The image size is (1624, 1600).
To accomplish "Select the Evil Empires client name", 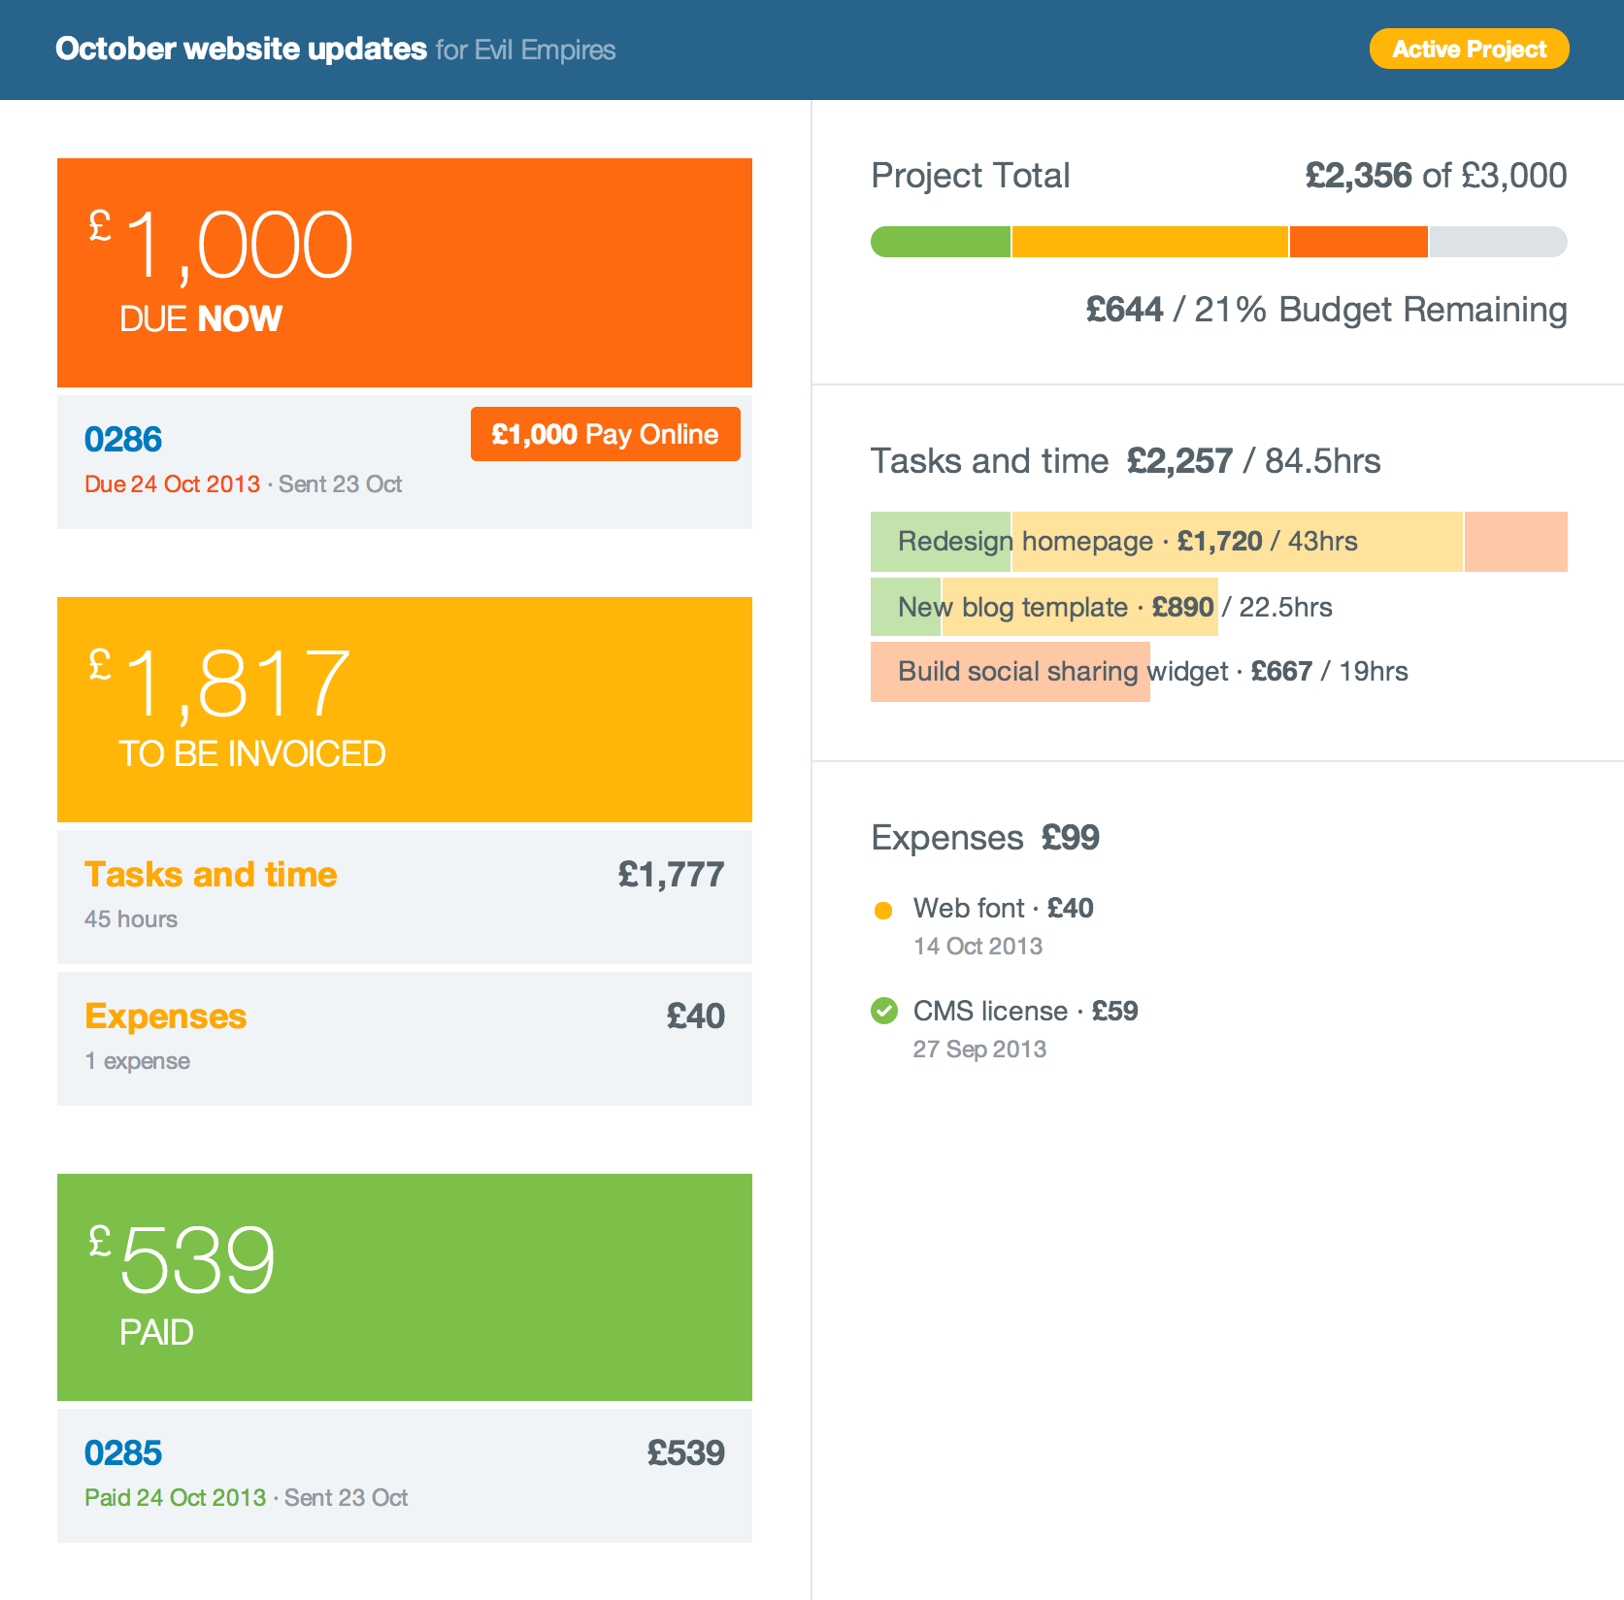I will (x=544, y=50).
